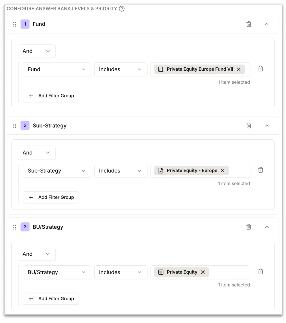Click the document icon on the Private Equity - Europe chip
Image resolution: width=286 pixels, height=323 pixels.
point(161,171)
